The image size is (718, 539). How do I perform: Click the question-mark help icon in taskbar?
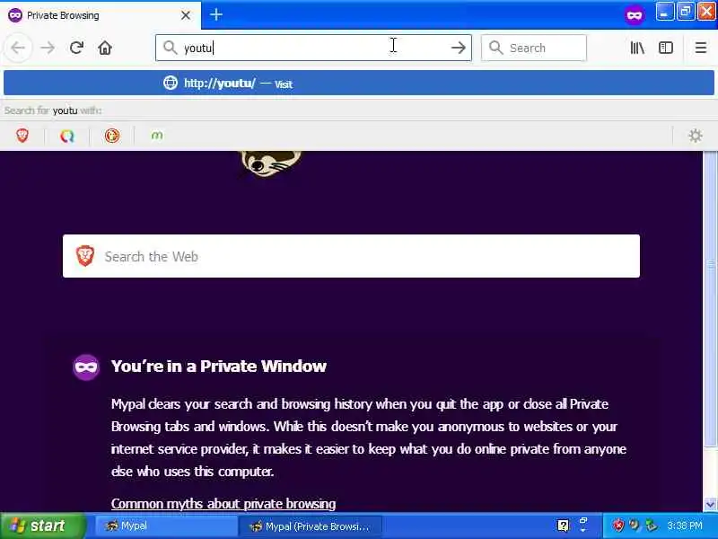coord(563,526)
